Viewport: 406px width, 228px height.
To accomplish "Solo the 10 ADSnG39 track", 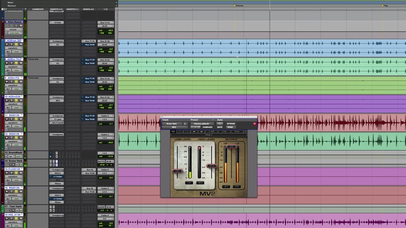I will tap(16, 100).
